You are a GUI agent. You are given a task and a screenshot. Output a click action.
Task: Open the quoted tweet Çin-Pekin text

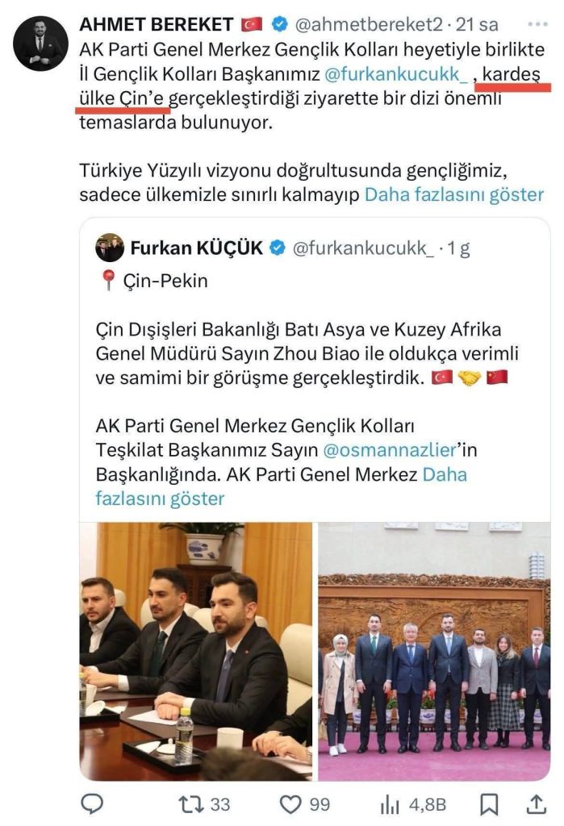pos(165,280)
